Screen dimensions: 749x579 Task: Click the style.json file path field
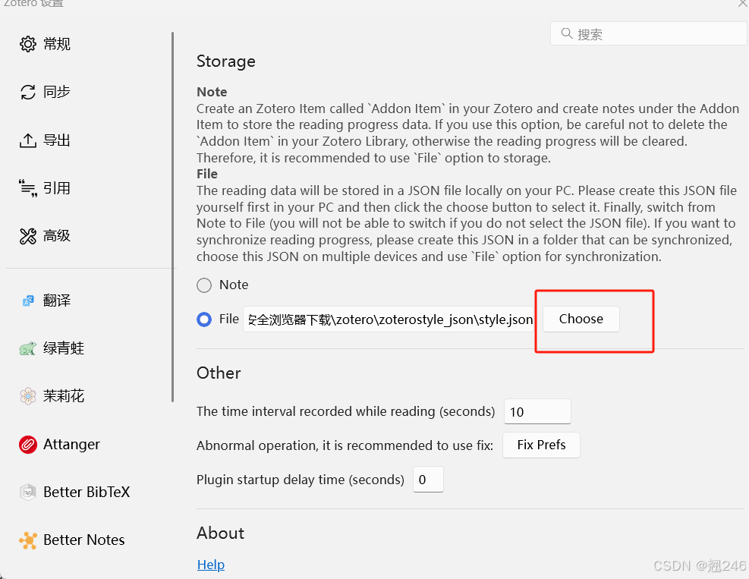(x=389, y=319)
